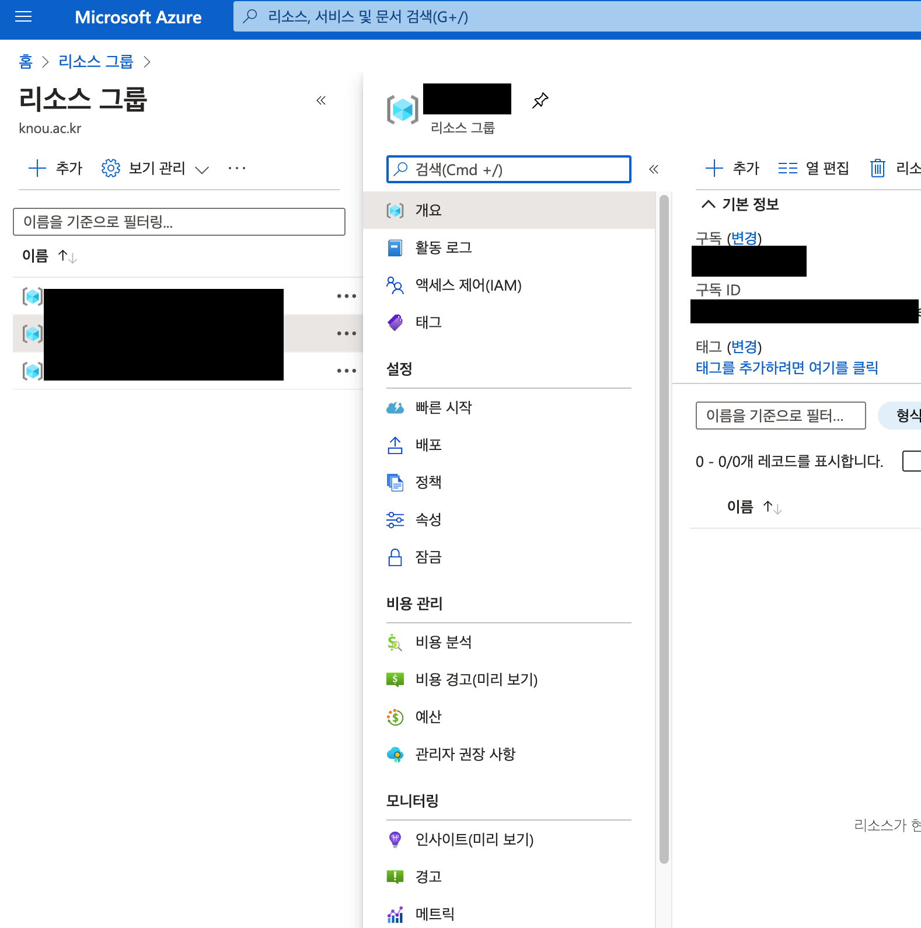
Task: Open the More commands ellipsis in the list toolbar
Action: (x=237, y=168)
